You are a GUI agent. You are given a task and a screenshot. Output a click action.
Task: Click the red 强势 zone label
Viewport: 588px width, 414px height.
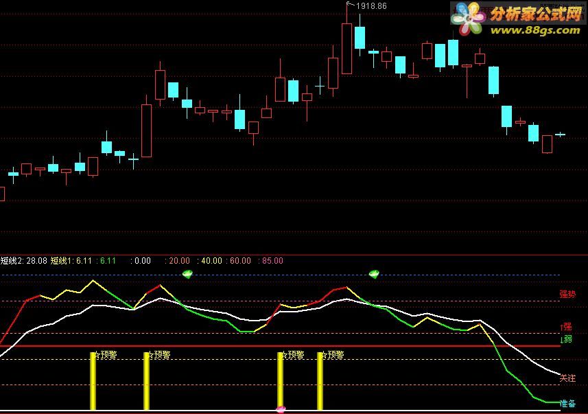coord(567,295)
